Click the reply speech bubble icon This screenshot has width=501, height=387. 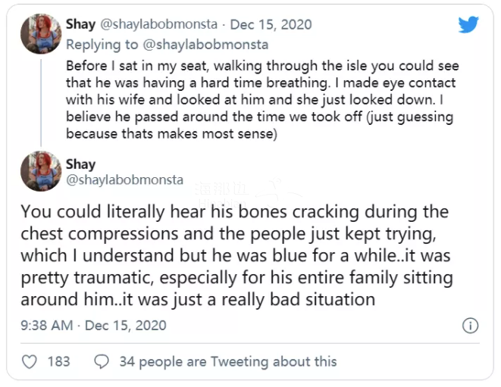point(101,362)
